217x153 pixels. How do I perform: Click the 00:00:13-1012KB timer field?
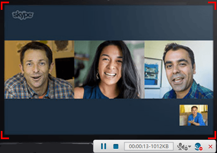tap(149, 146)
